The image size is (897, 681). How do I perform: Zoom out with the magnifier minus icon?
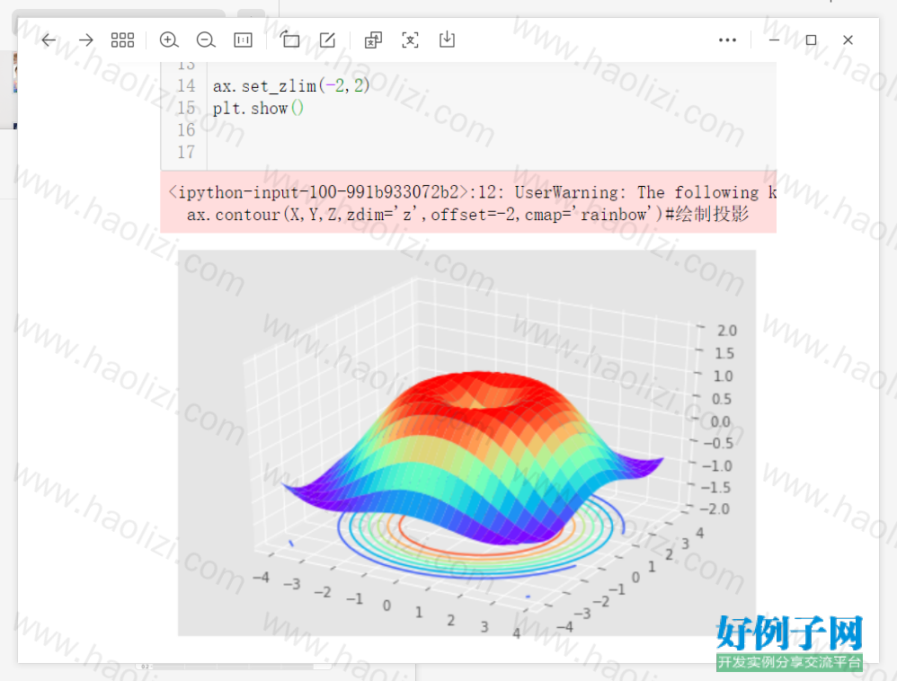point(205,40)
